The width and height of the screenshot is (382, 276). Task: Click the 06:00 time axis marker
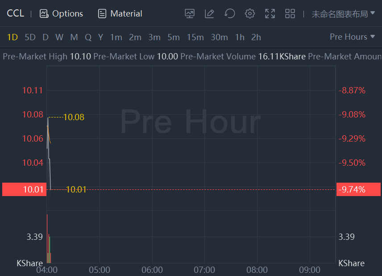152,270
